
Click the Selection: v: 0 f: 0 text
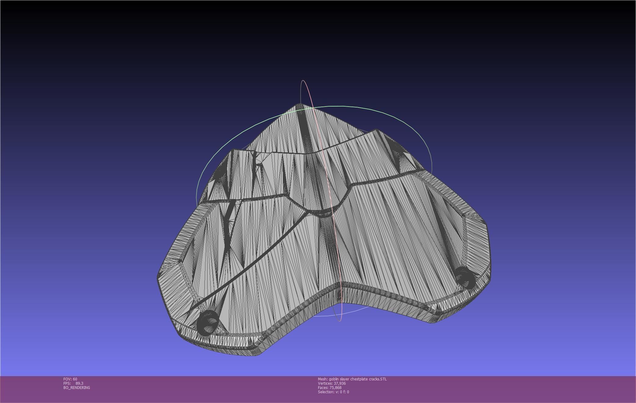click(x=333, y=392)
